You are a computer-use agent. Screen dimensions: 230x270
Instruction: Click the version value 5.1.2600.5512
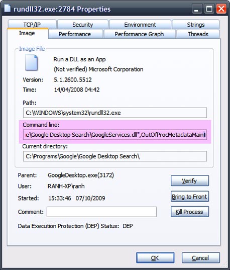(x=73, y=80)
